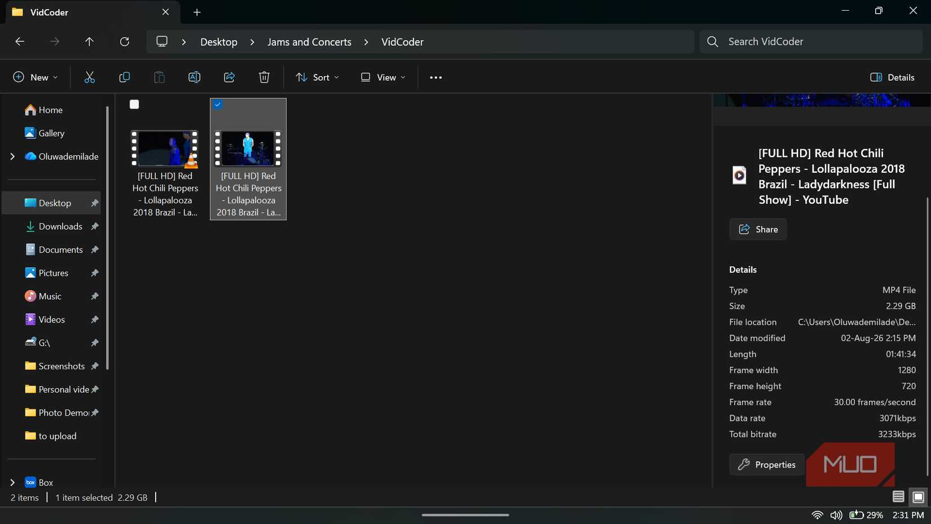931x524 pixels.
Task: Unpin Downloads using its pin icon
Action: click(95, 226)
